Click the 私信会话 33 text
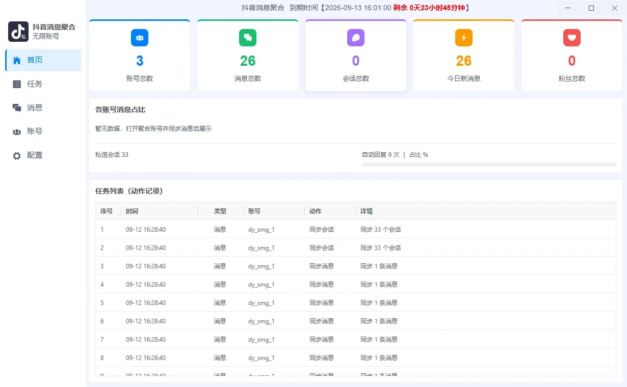Viewport: 627px width, 387px height. pyautogui.click(x=112, y=155)
